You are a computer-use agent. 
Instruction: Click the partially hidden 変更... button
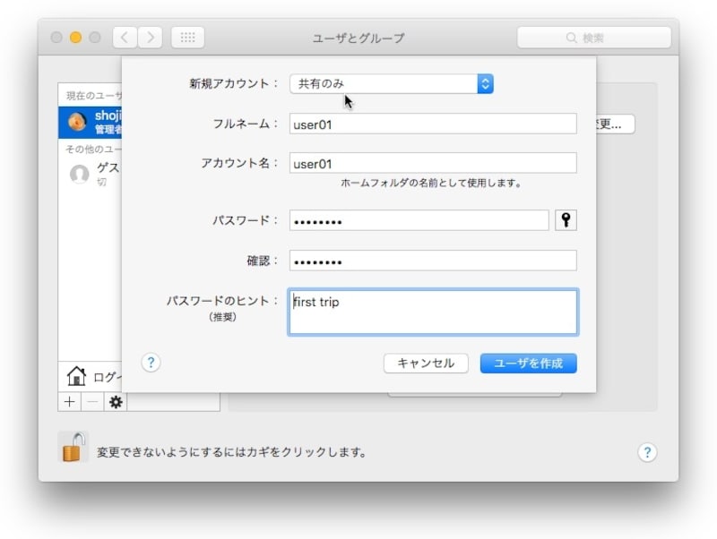coord(615,124)
